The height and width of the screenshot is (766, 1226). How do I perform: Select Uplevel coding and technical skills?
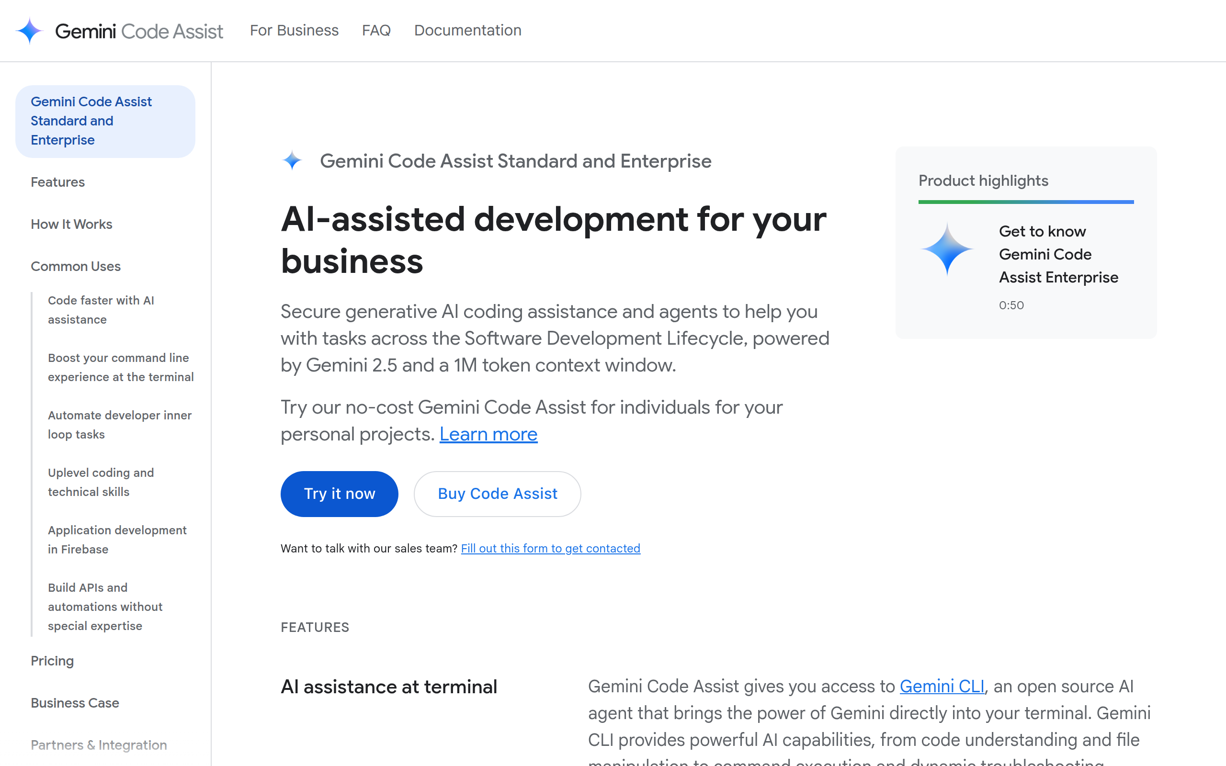(101, 482)
